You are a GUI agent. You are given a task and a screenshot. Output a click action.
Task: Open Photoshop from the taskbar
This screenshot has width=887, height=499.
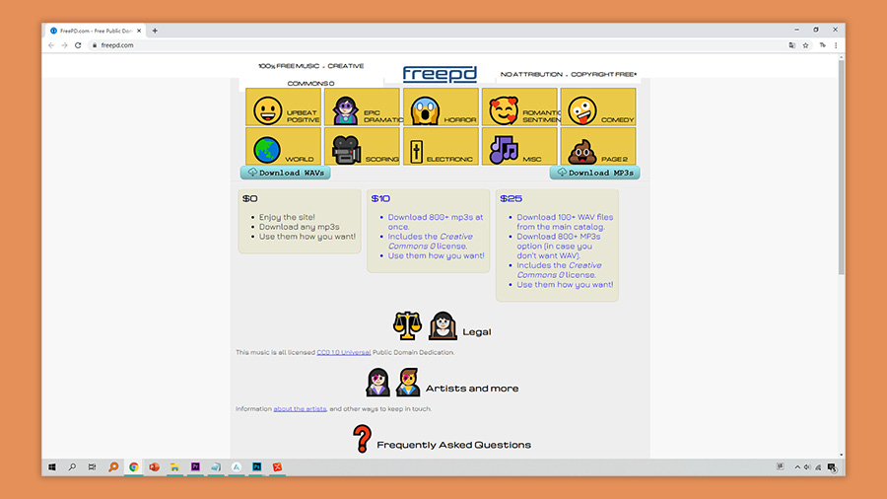point(257,466)
